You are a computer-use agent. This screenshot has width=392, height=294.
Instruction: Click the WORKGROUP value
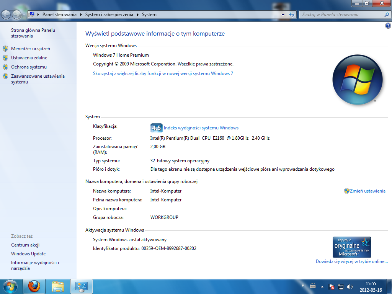point(164,217)
